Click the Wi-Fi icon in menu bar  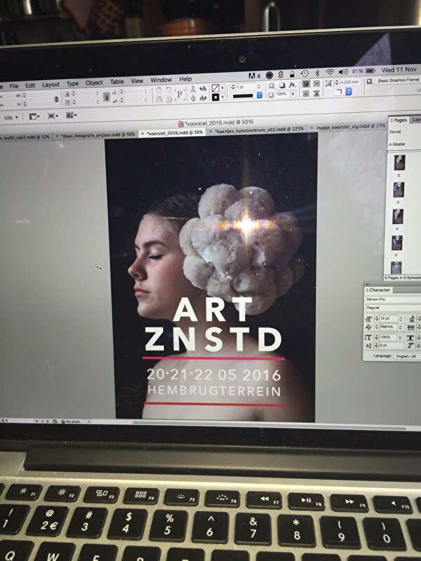pos(330,73)
